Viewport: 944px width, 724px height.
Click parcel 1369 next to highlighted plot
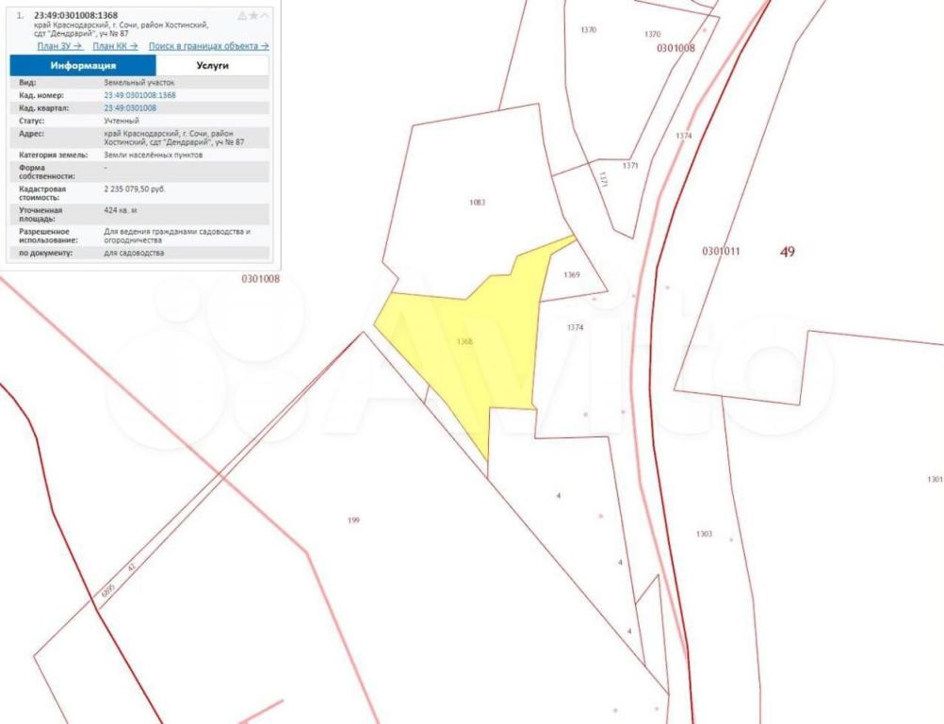(x=572, y=275)
